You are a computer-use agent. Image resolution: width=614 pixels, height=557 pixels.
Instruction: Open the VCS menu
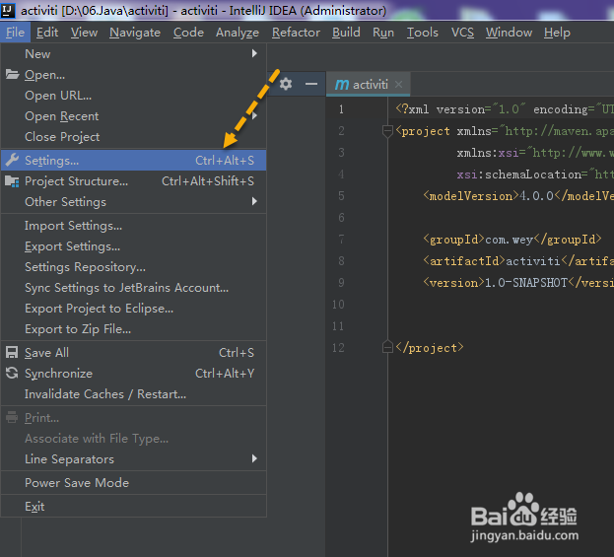[x=462, y=33]
